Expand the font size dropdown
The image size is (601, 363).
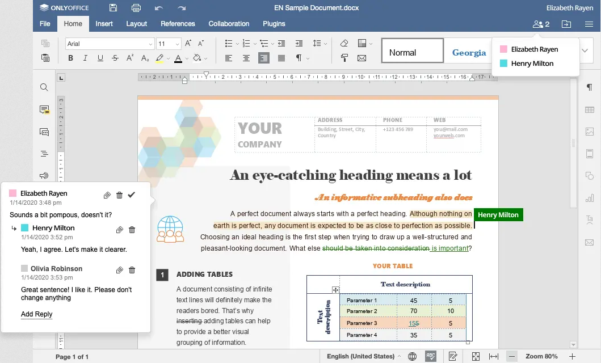click(177, 44)
